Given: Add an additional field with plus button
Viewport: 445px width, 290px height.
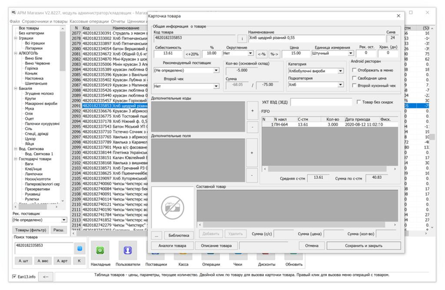Looking at the screenshot, I should [252, 153].
